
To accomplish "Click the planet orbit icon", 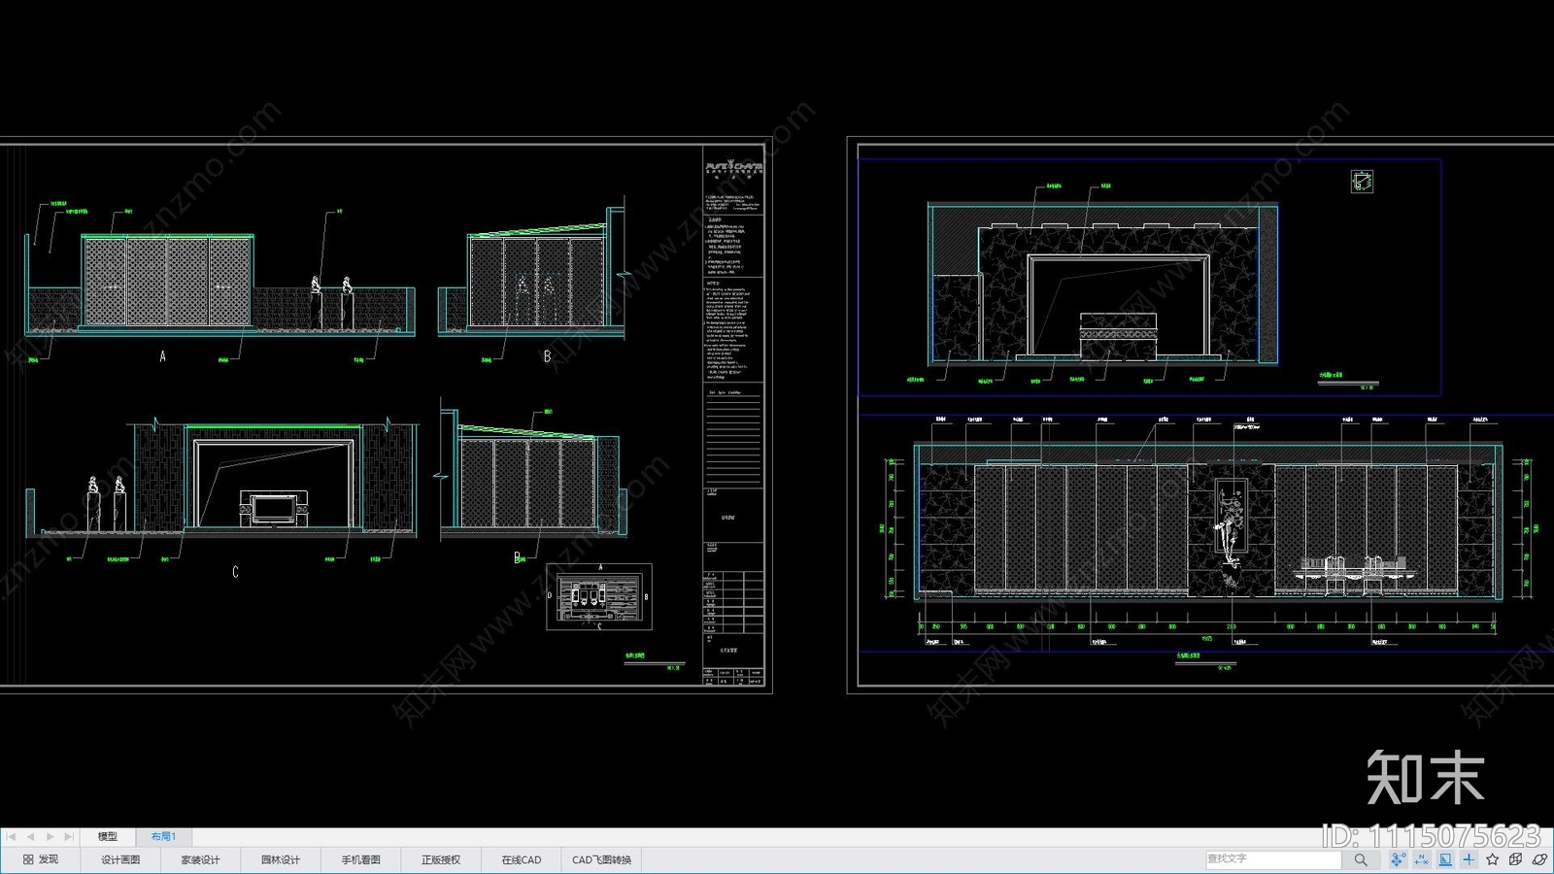I will click(1539, 859).
